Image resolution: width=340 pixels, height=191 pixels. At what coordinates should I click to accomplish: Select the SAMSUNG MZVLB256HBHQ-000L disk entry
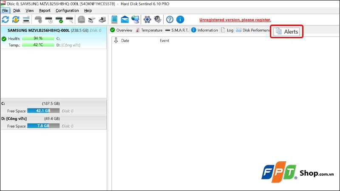(54, 37)
